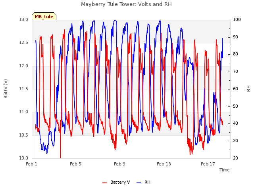Click the 11.5 voltage axis value
The width and height of the screenshot is (254, 190).
click(24, 89)
